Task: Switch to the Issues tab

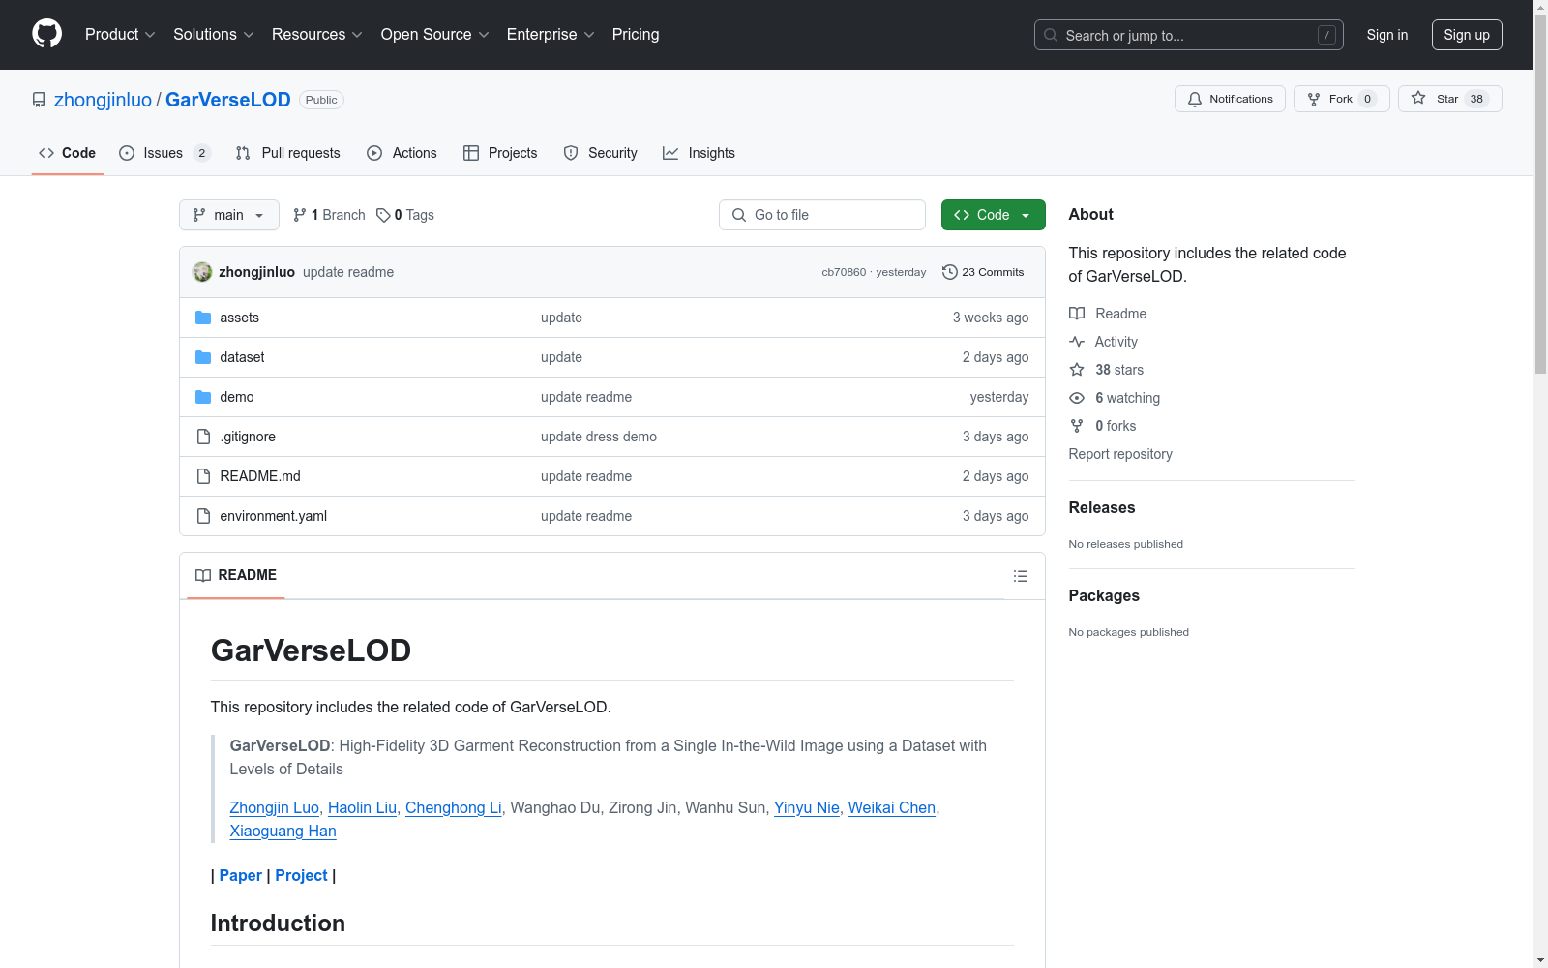Action: [x=164, y=153]
